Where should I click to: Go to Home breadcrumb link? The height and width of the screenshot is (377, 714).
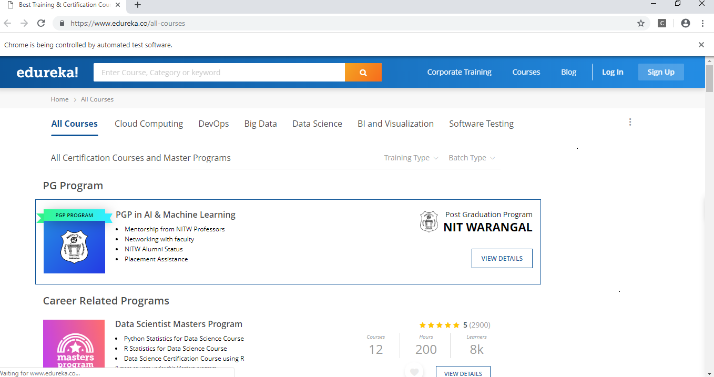click(x=59, y=99)
